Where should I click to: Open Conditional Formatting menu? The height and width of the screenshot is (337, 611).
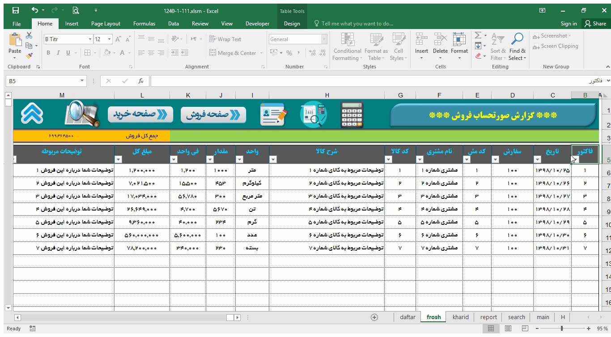tap(347, 47)
